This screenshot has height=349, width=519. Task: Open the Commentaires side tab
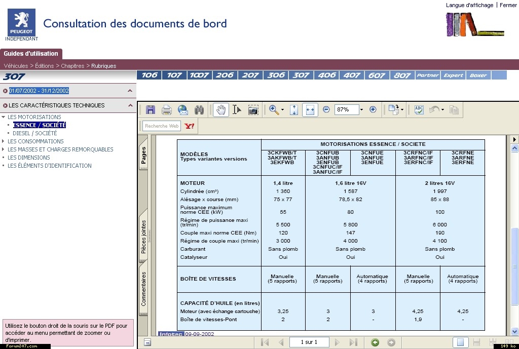[143, 289]
